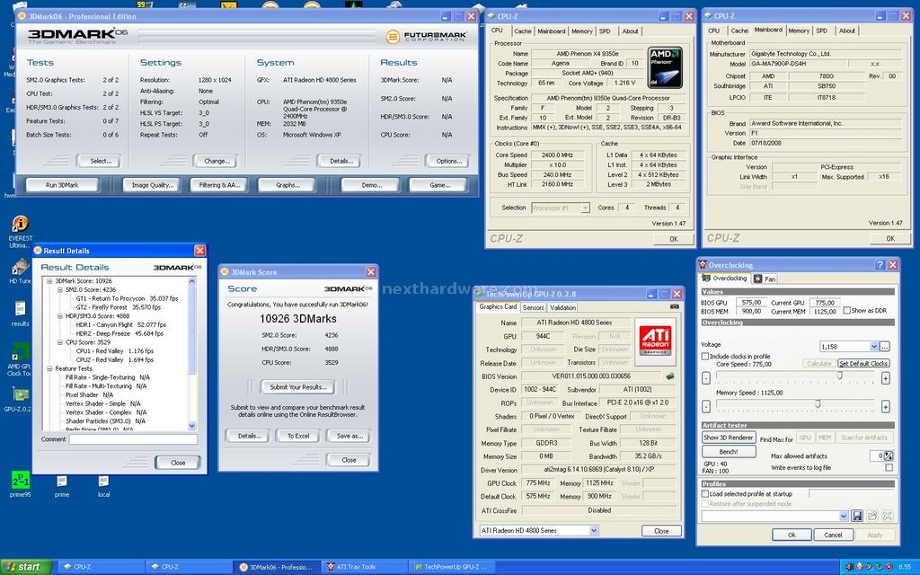Viewport: 920px width, 575px height.
Task: Click the Futuremark Corporation logo
Action: tap(427, 37)
